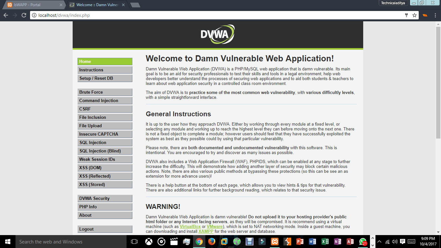
Task: Open SQL Injection (Blind) module
Action: (x=105, y=151)
